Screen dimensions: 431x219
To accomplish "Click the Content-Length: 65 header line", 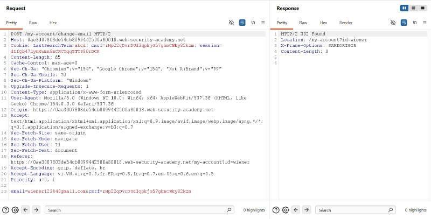I will pos(36,58).
